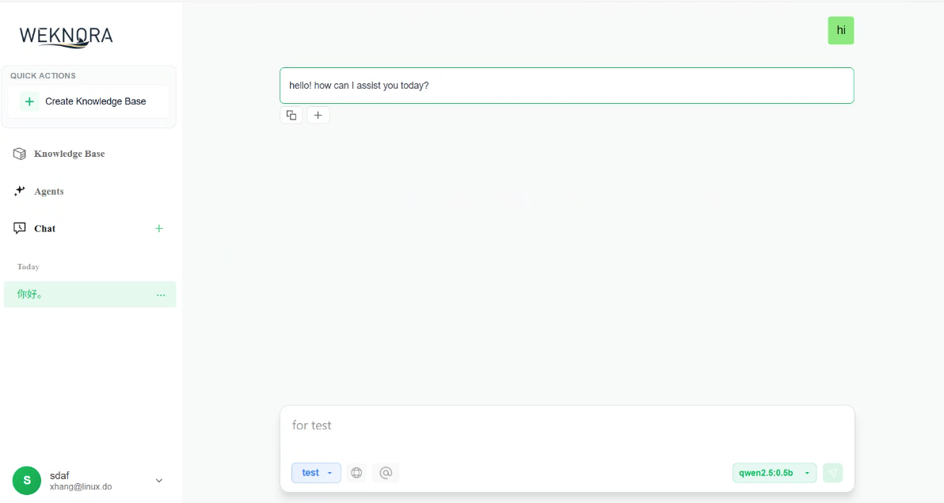Click the Create Knowledge Base button
The height and width of the screenshot is (503, 944).
click(x=89, y=101)
